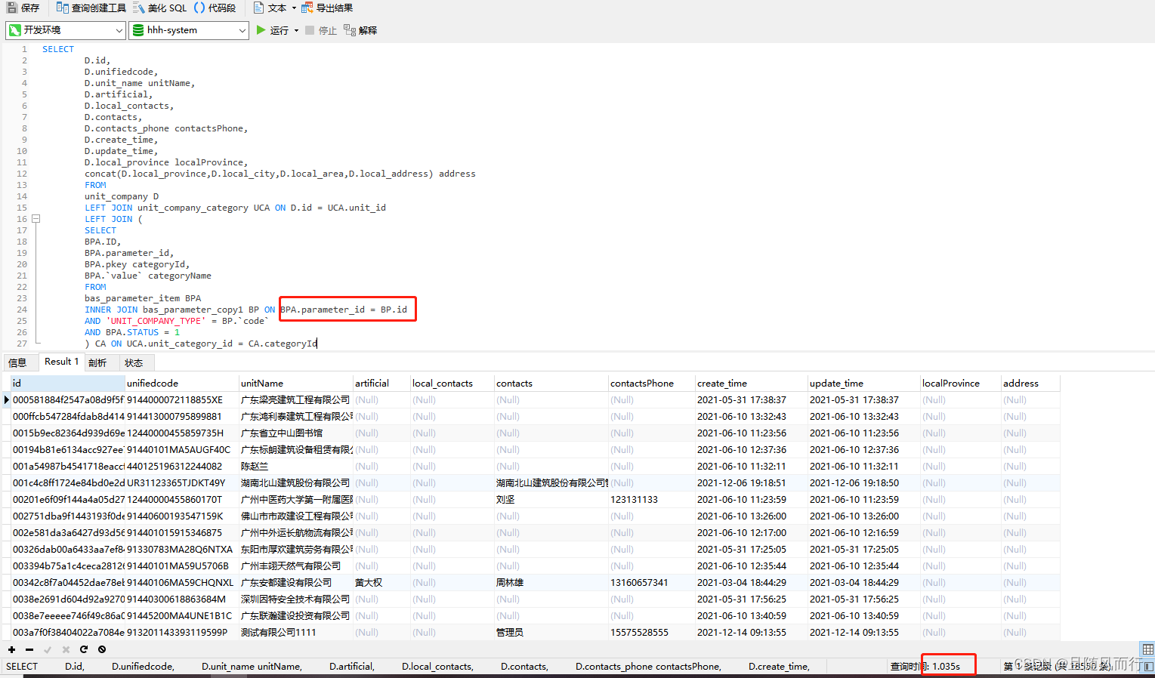This screenshot has width=1155, height=678.
Task: Click the id column header
Action: coord(68,383)
